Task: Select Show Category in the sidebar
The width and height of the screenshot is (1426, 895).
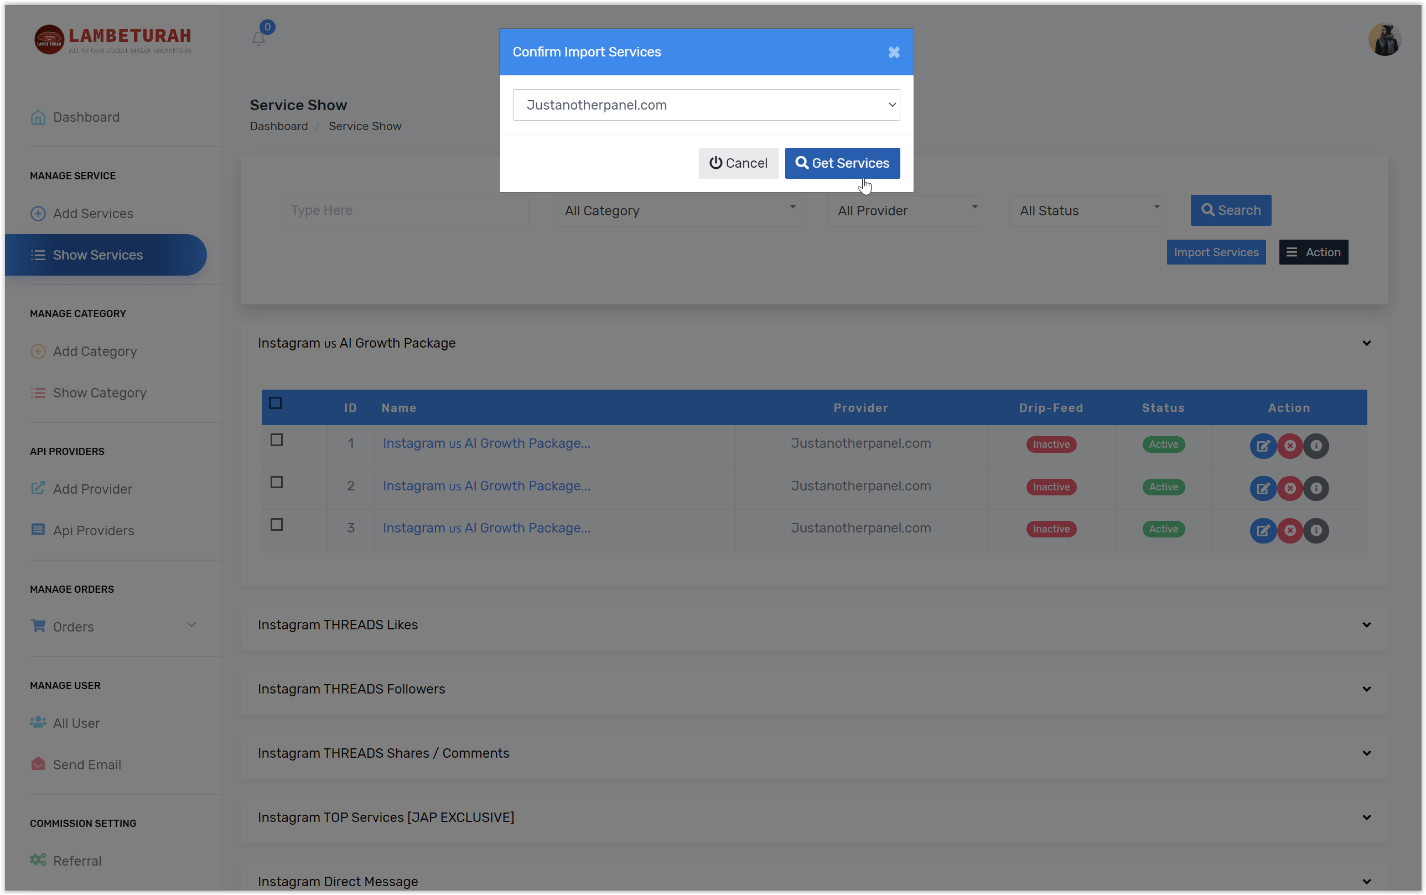Action: 100,392
